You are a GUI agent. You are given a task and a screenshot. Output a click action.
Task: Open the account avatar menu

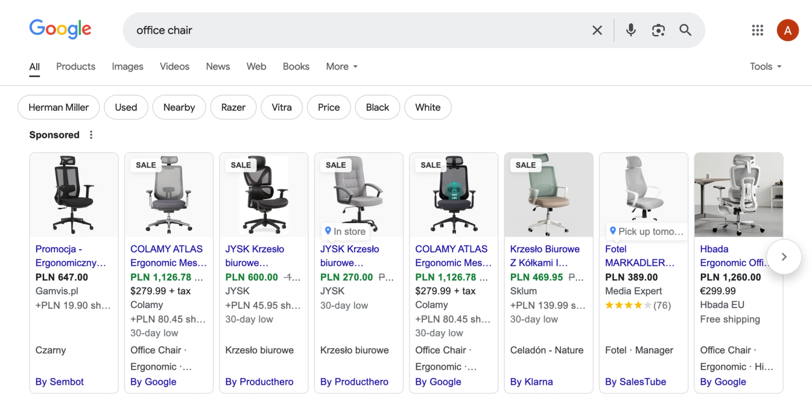788,30
